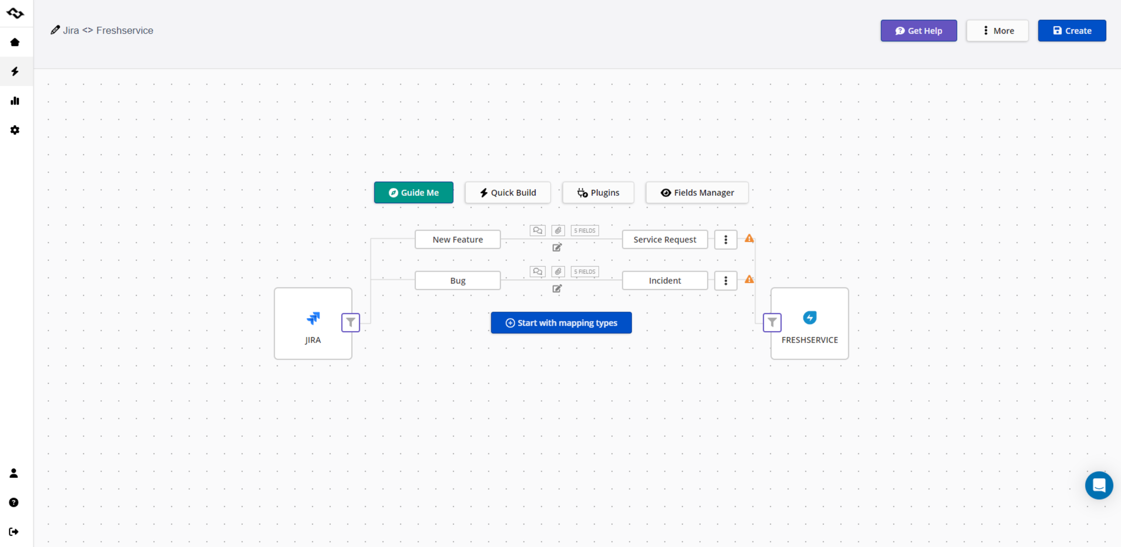
Task: Open the help question mark icon
Action: [14, 502]
